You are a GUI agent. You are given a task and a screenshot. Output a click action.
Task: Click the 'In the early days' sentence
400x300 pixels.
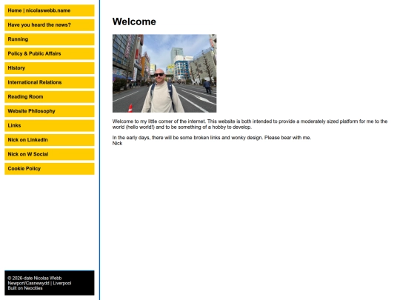coord(212,138)
